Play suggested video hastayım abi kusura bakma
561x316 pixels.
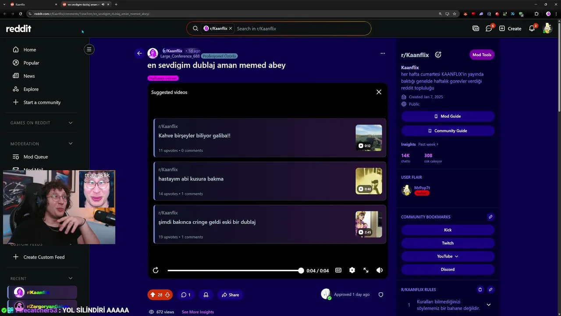(270, 181)
